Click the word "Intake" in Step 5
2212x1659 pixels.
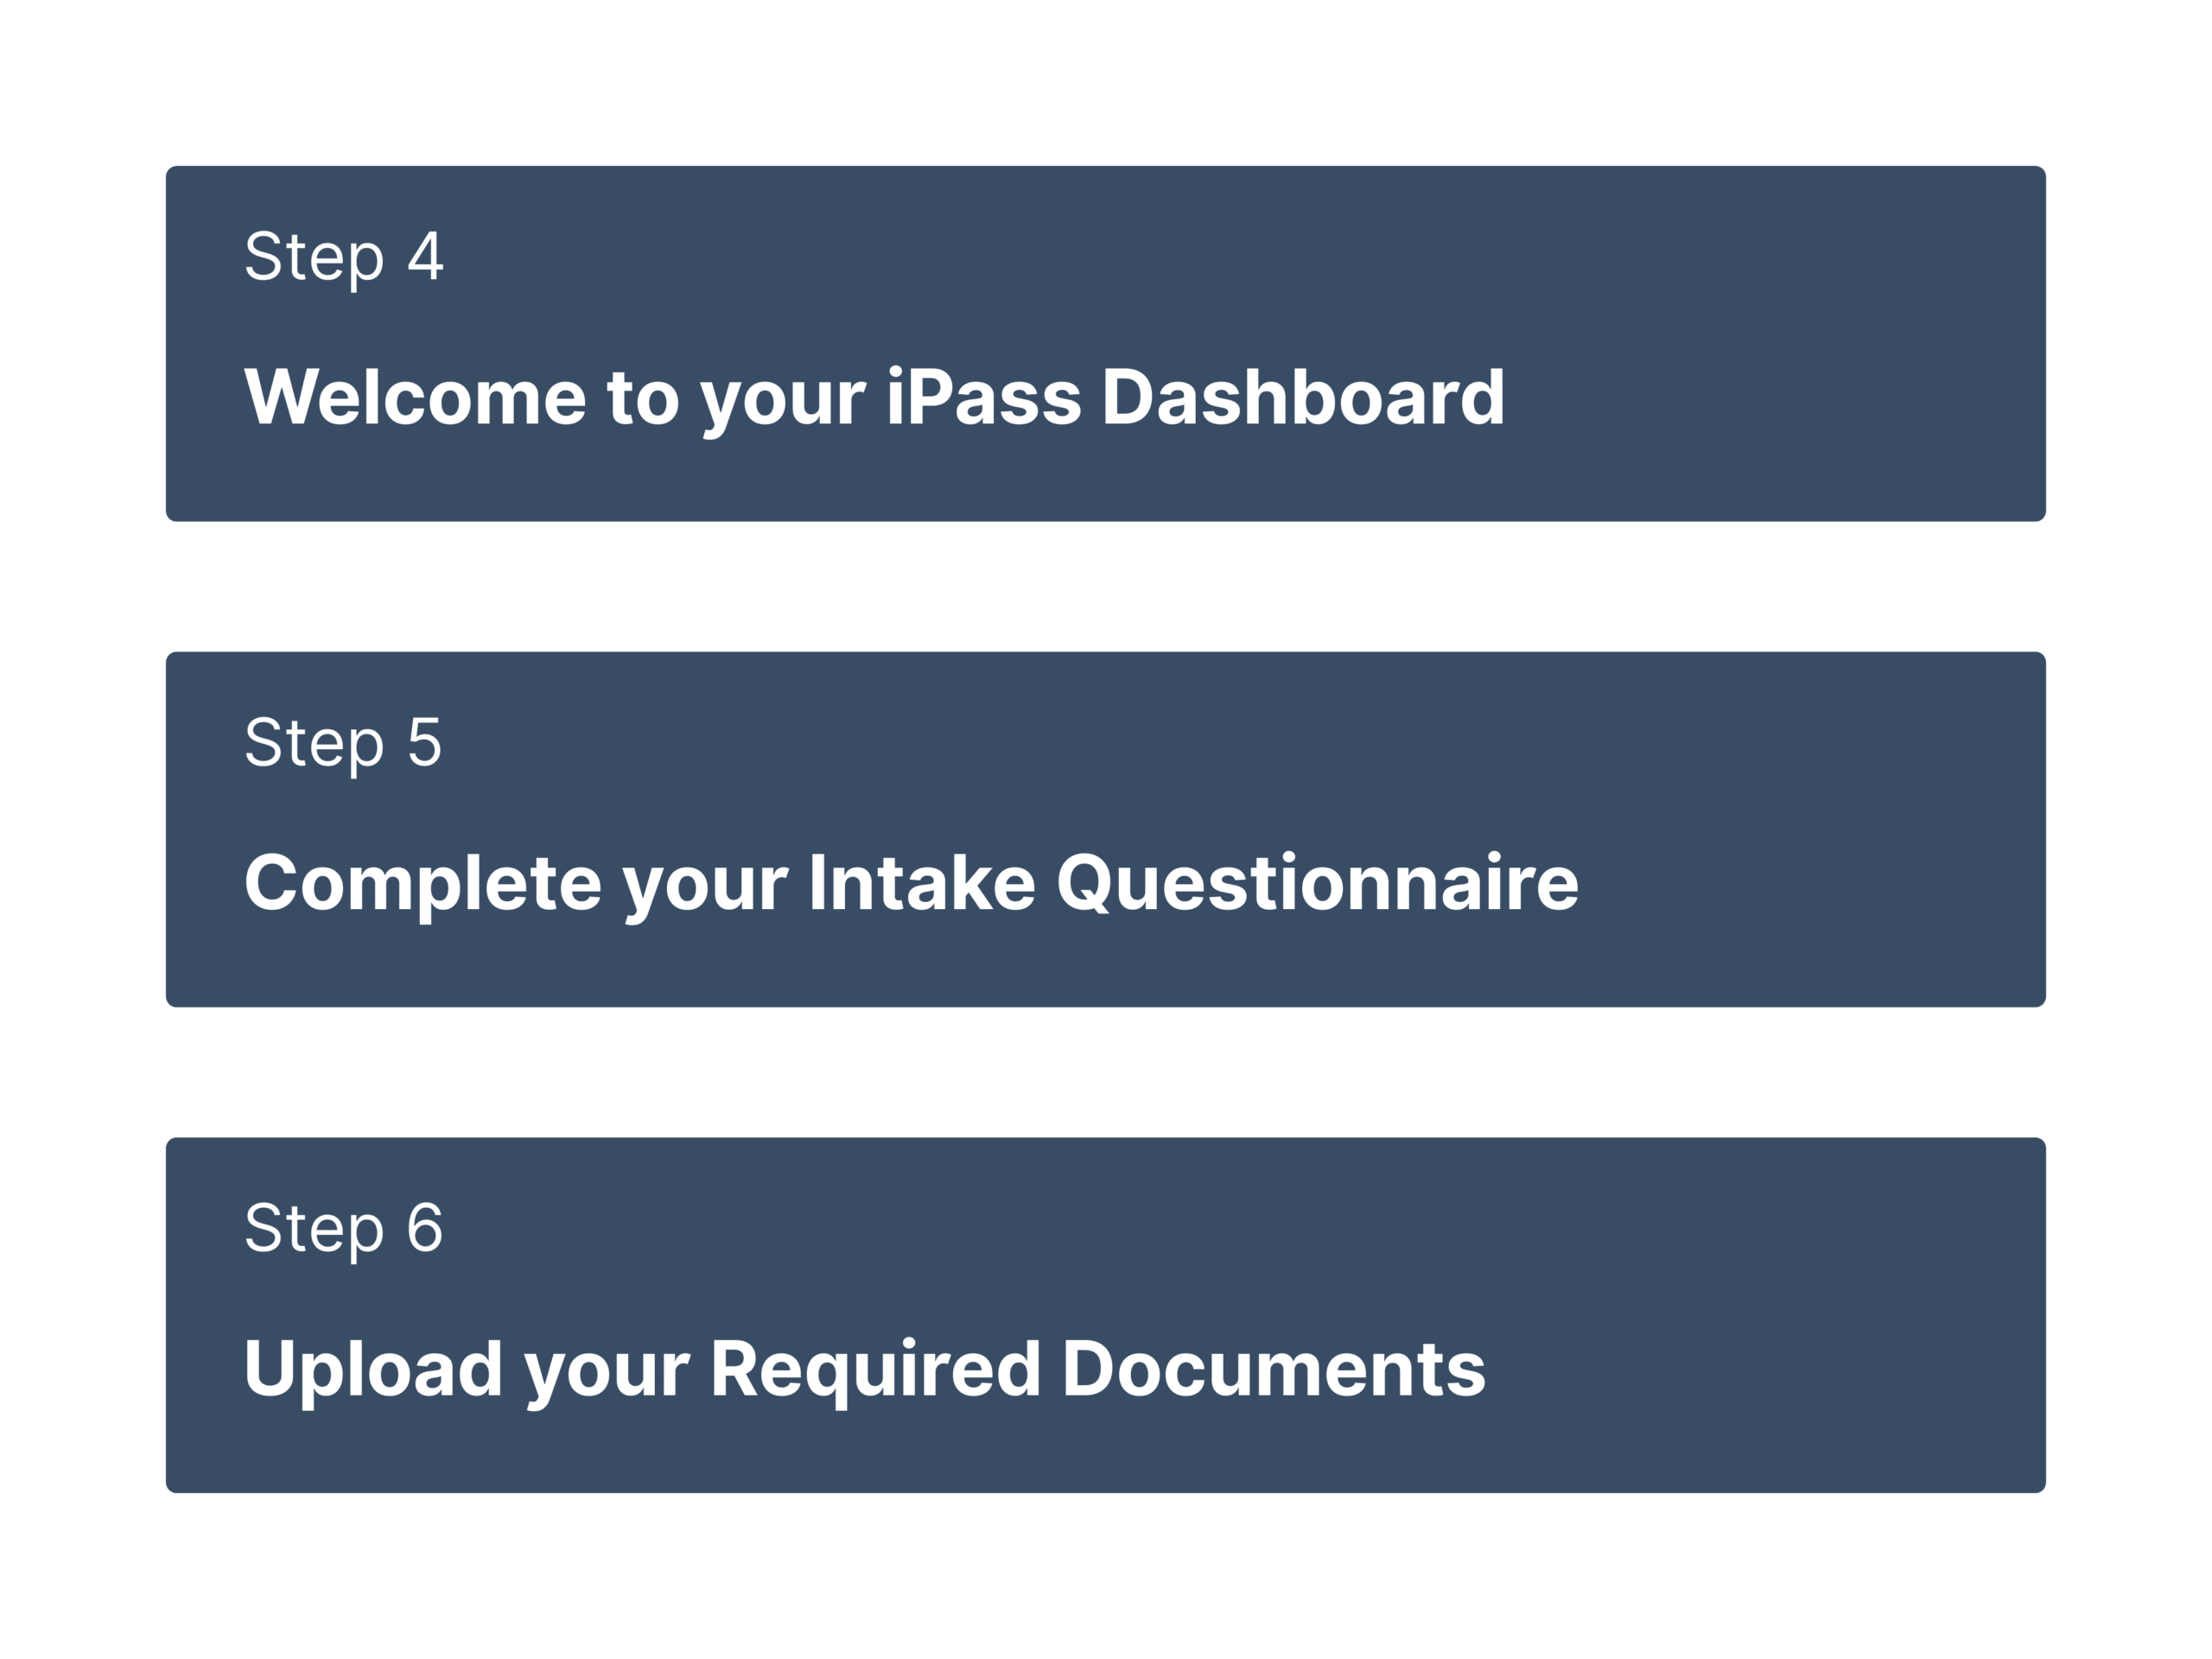(922, 883)
